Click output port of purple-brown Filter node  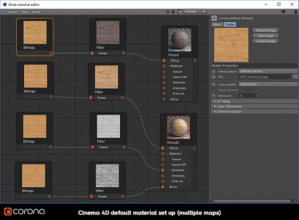[x=124, y=53]
